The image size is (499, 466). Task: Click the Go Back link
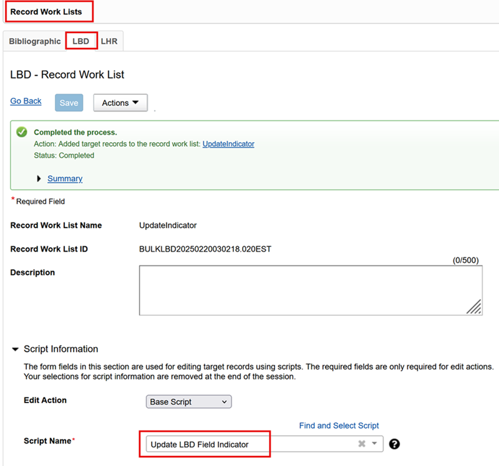(x=26, y=101)
